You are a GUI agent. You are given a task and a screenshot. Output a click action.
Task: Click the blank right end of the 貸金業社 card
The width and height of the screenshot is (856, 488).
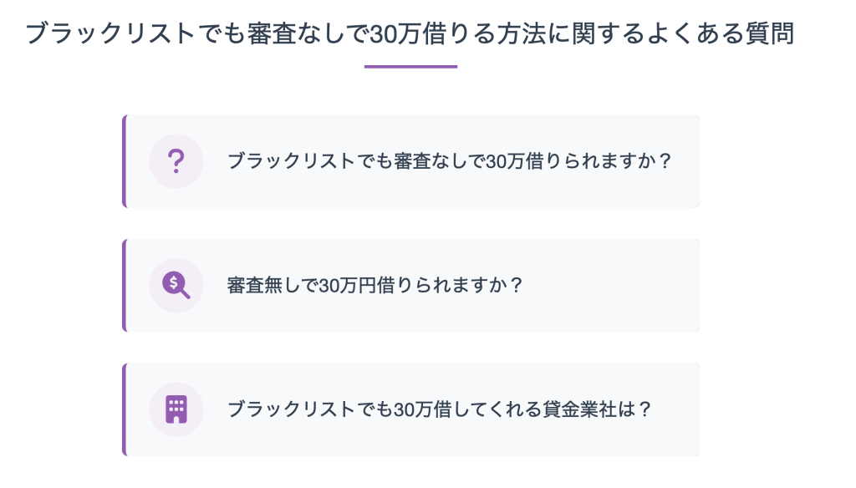click(x=675, y=409)
